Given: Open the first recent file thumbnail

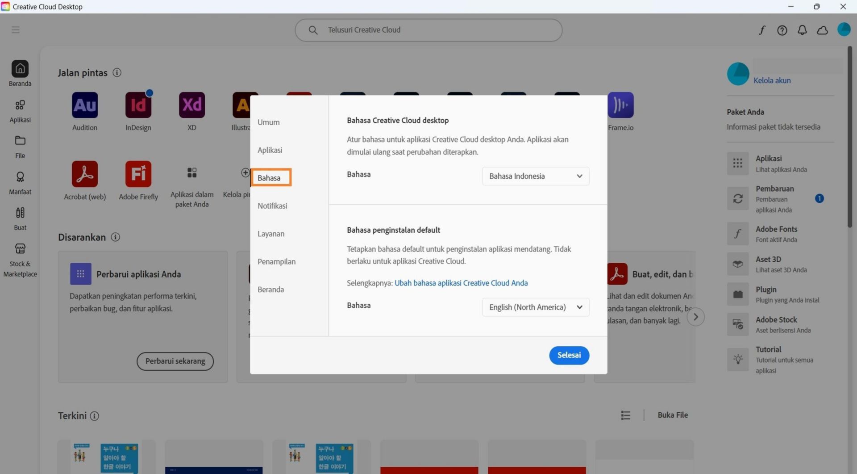Looking at the screenshot, I should (x=107, y=457).
